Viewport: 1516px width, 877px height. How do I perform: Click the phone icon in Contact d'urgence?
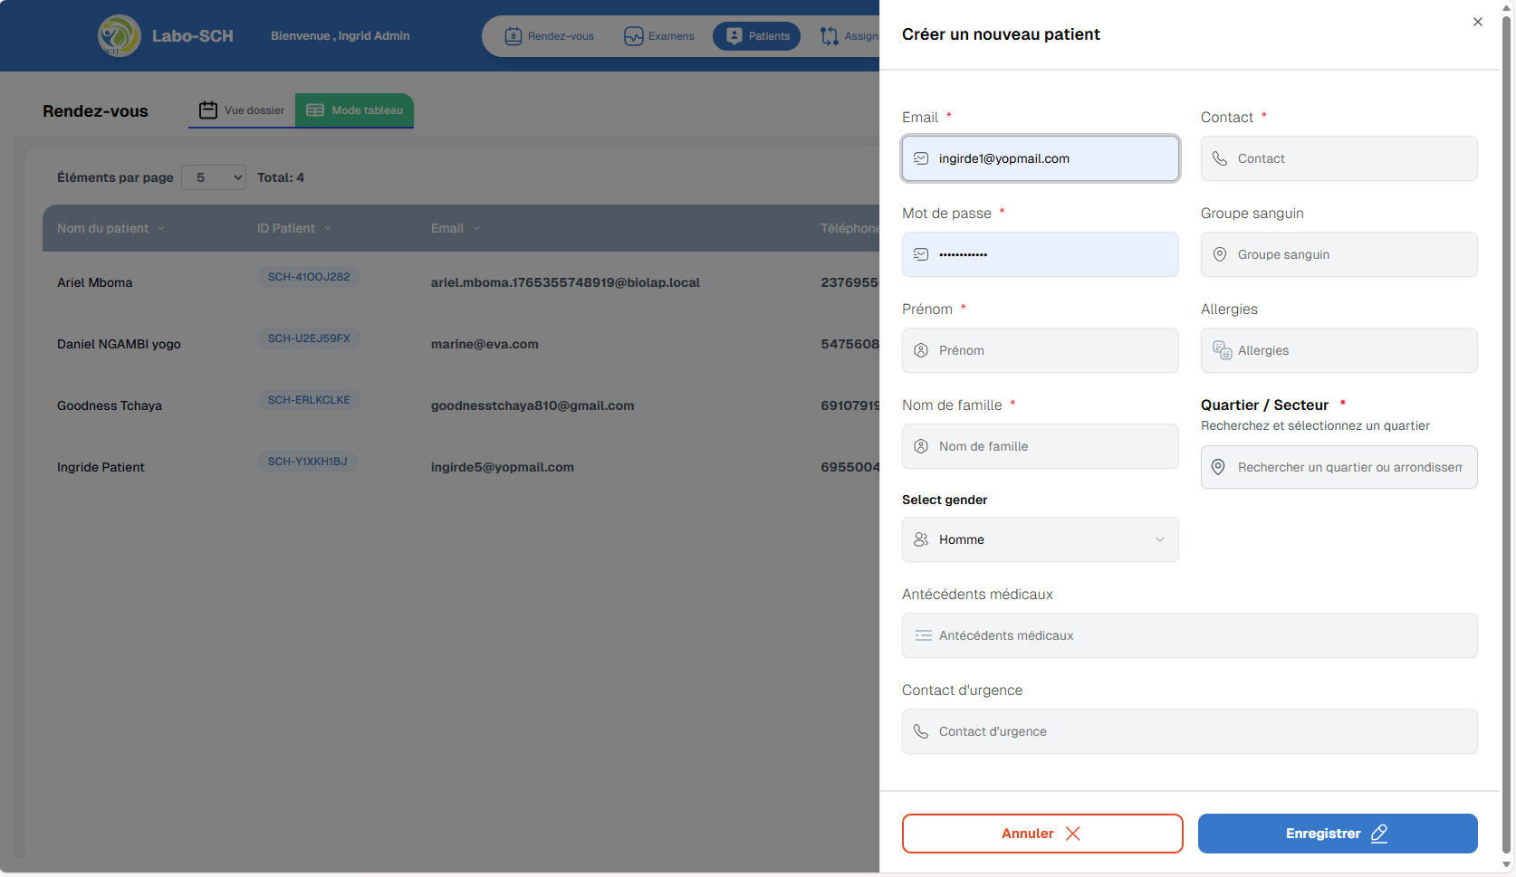(921, 731)
